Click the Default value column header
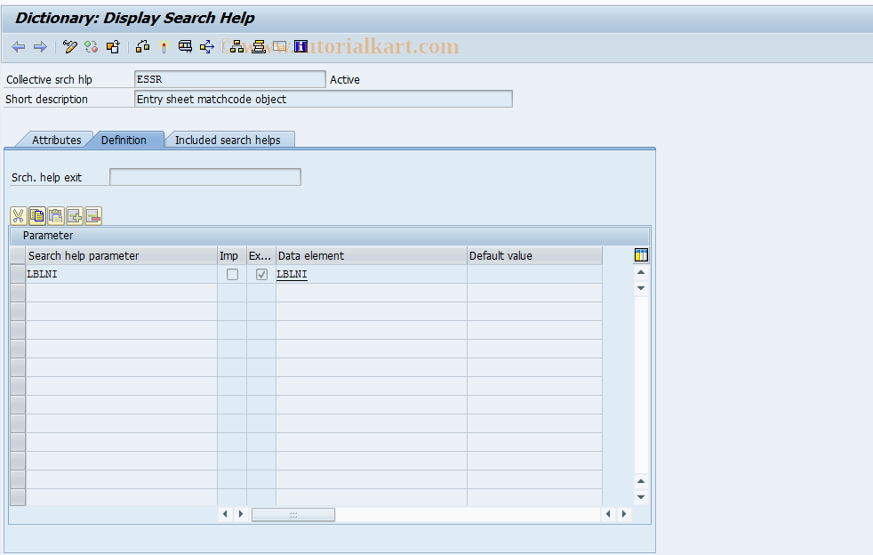The width and height of the screenshot is (873, 555). tap(534, 256)
